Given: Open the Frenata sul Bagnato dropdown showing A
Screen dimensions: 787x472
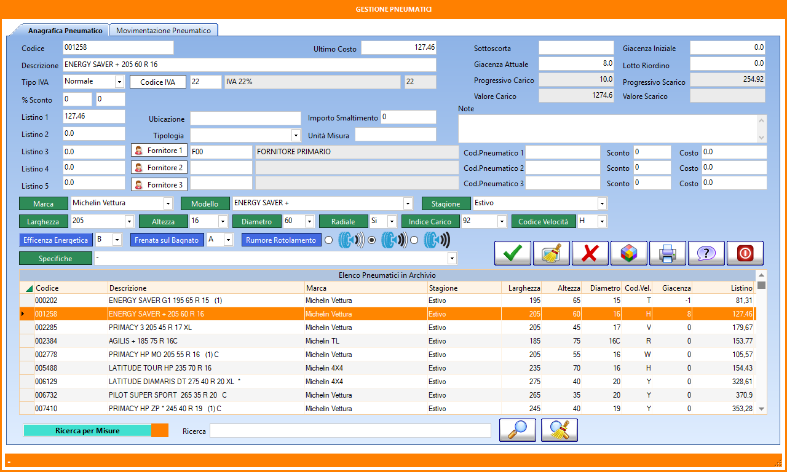Looking at the screenshot, I should tap(228, 240).
